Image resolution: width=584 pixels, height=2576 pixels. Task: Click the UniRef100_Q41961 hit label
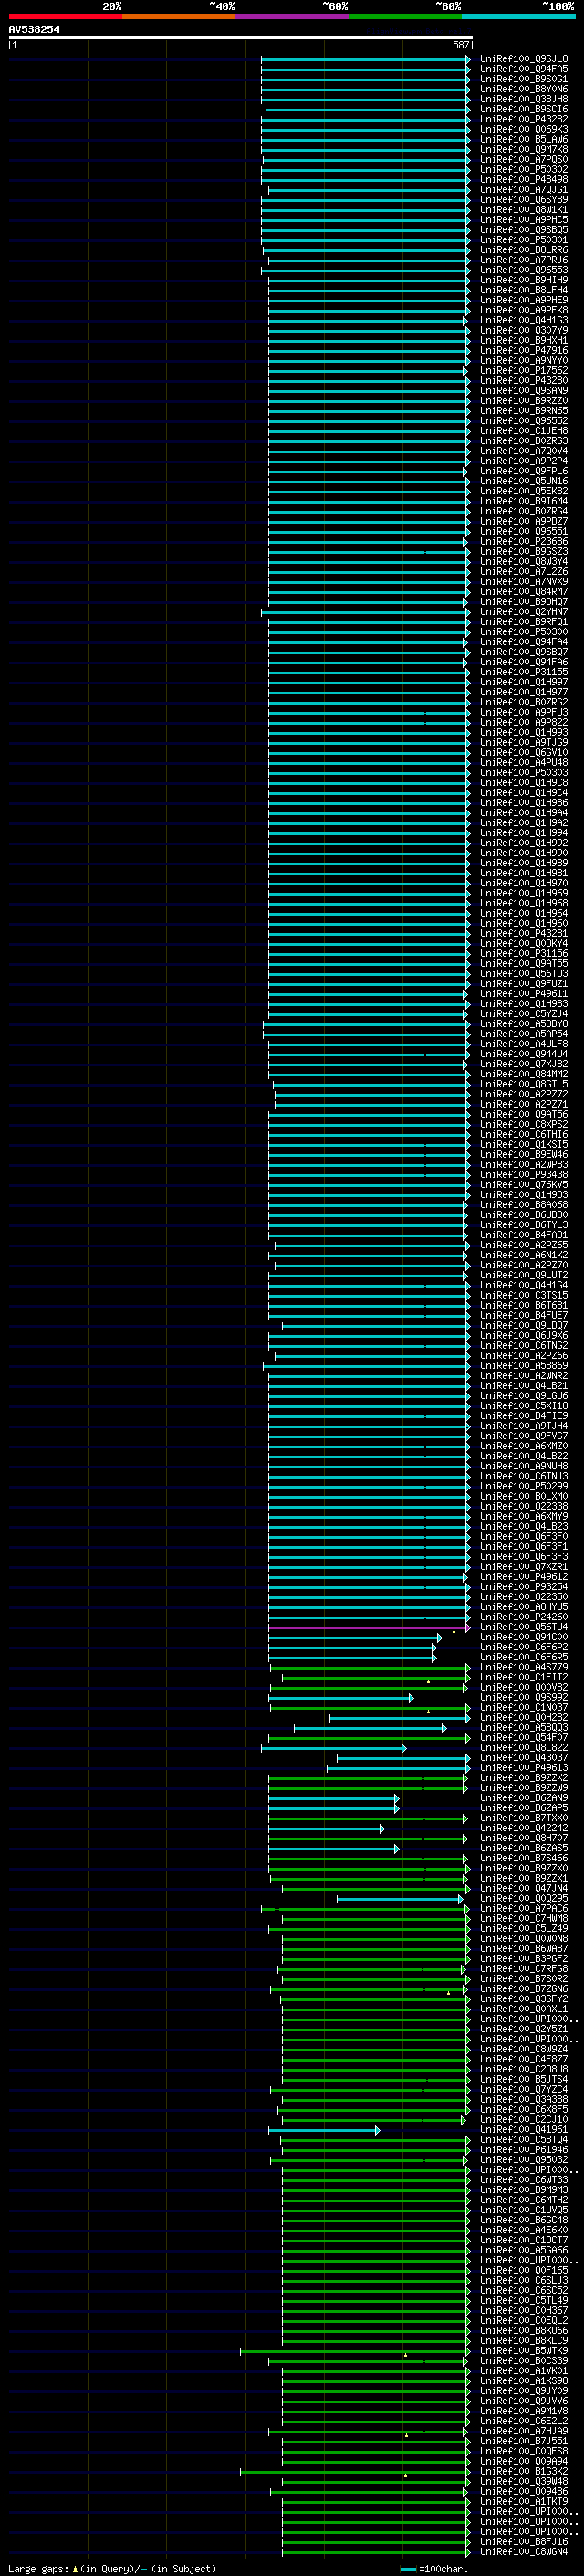coord(524,2130)
